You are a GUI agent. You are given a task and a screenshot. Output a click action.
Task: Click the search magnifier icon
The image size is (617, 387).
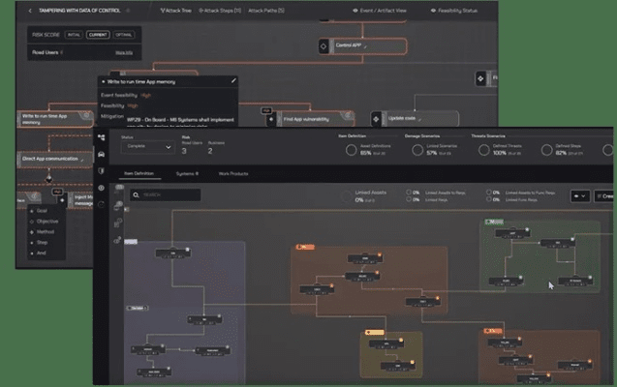coord(137,194)
